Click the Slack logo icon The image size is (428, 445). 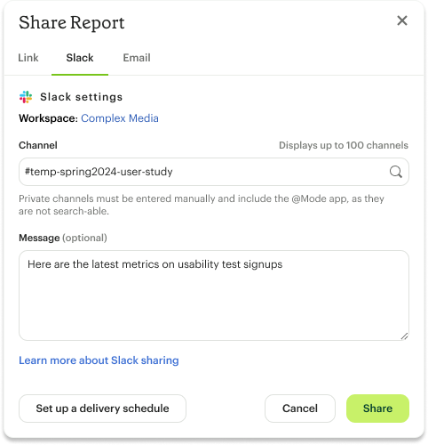tap(26, 97)
